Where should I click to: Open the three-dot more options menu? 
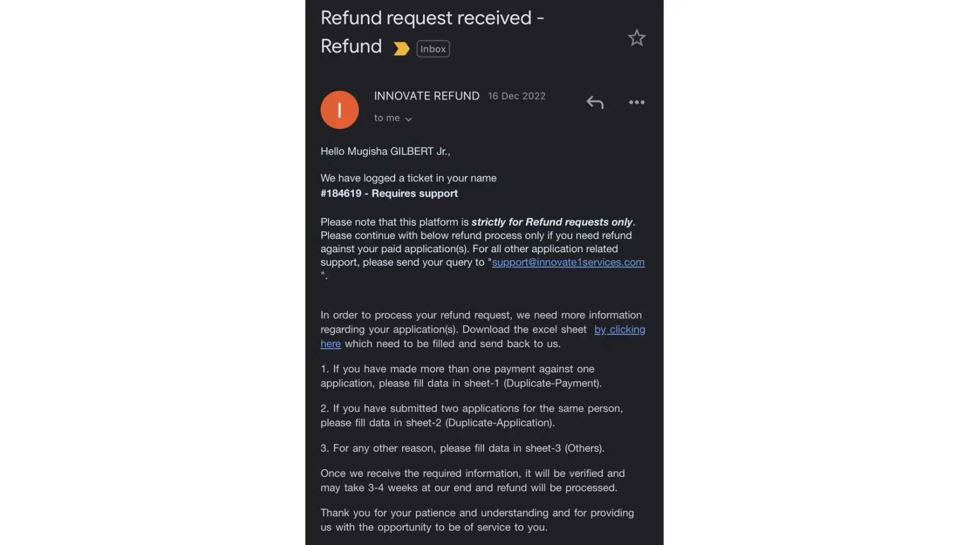pyautogui.click(x=637, y=102)
